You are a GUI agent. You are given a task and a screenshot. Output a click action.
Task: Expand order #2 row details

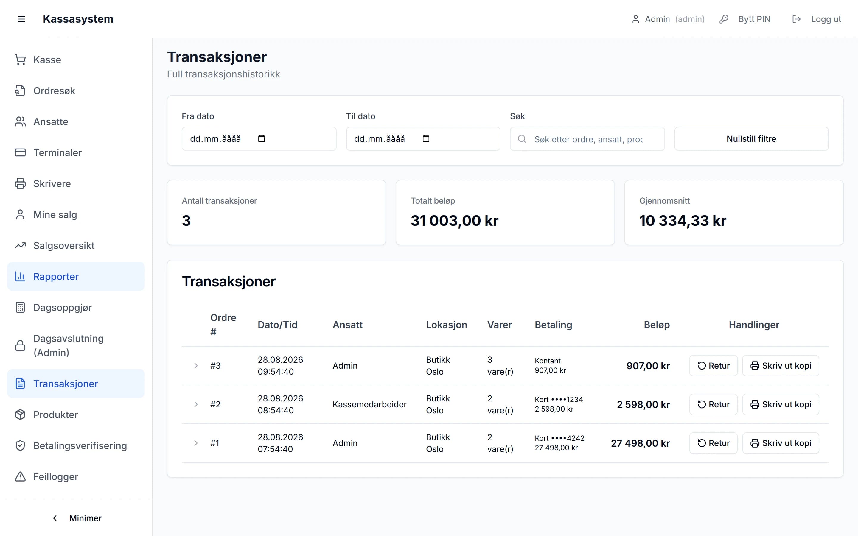[x=196, y=404]
